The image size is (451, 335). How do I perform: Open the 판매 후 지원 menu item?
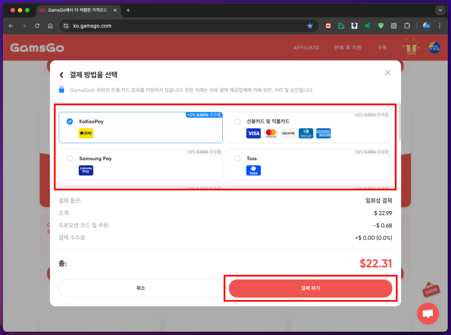(x=347, y=48)
